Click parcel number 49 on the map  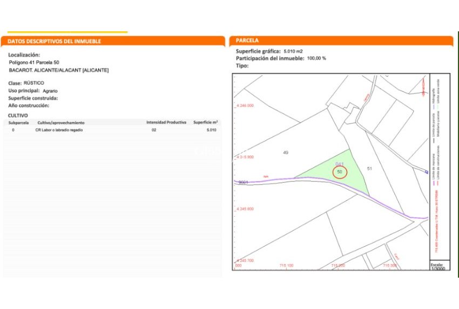pos(286,153)
